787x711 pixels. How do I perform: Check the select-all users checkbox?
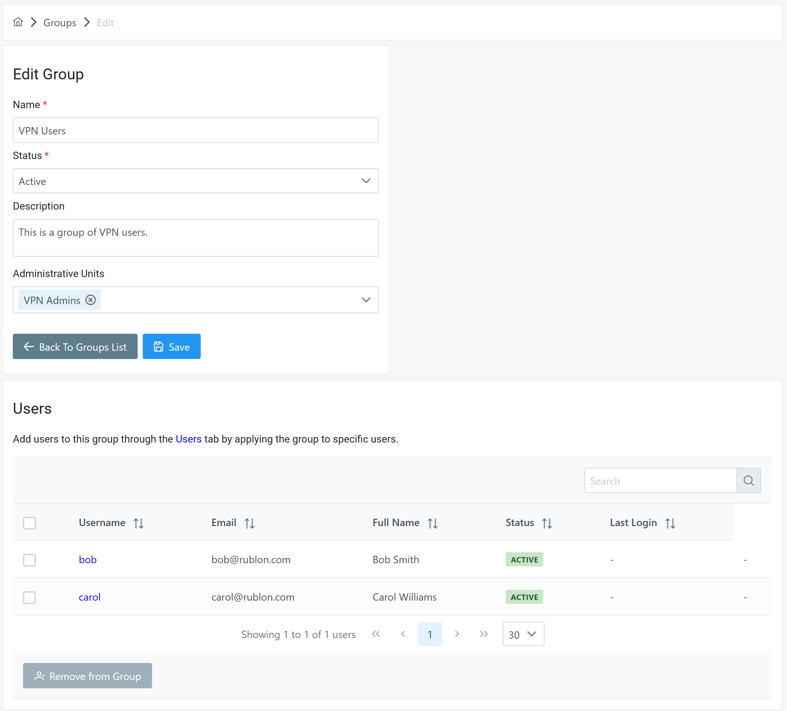pos(29,523)
